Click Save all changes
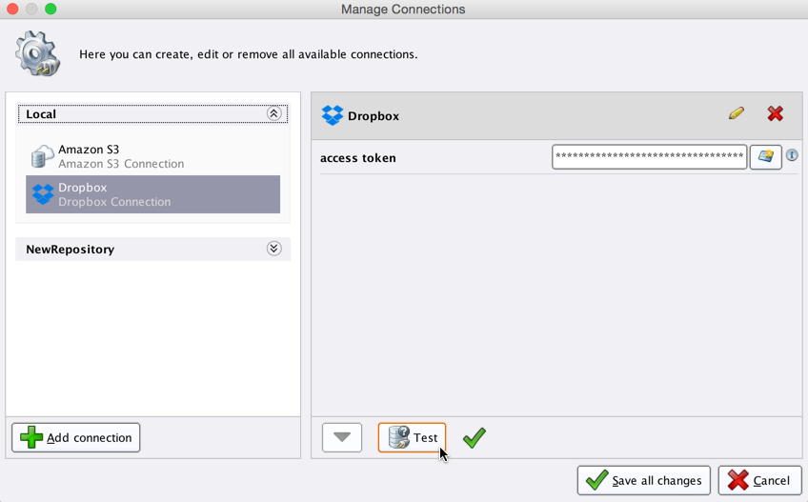 point(644,480)
